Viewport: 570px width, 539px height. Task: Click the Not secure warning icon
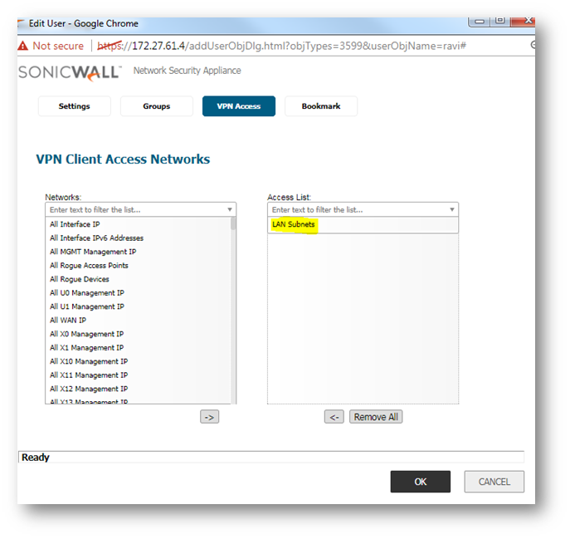pos(22,46)
